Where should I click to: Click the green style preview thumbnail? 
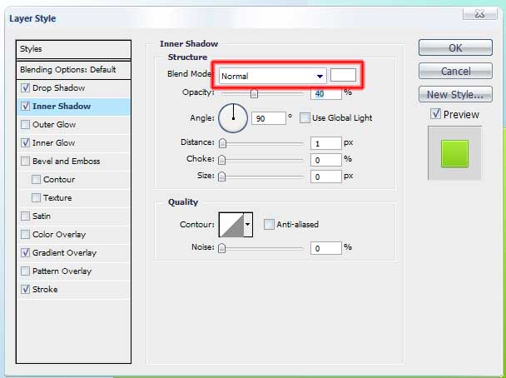point(454,153)
